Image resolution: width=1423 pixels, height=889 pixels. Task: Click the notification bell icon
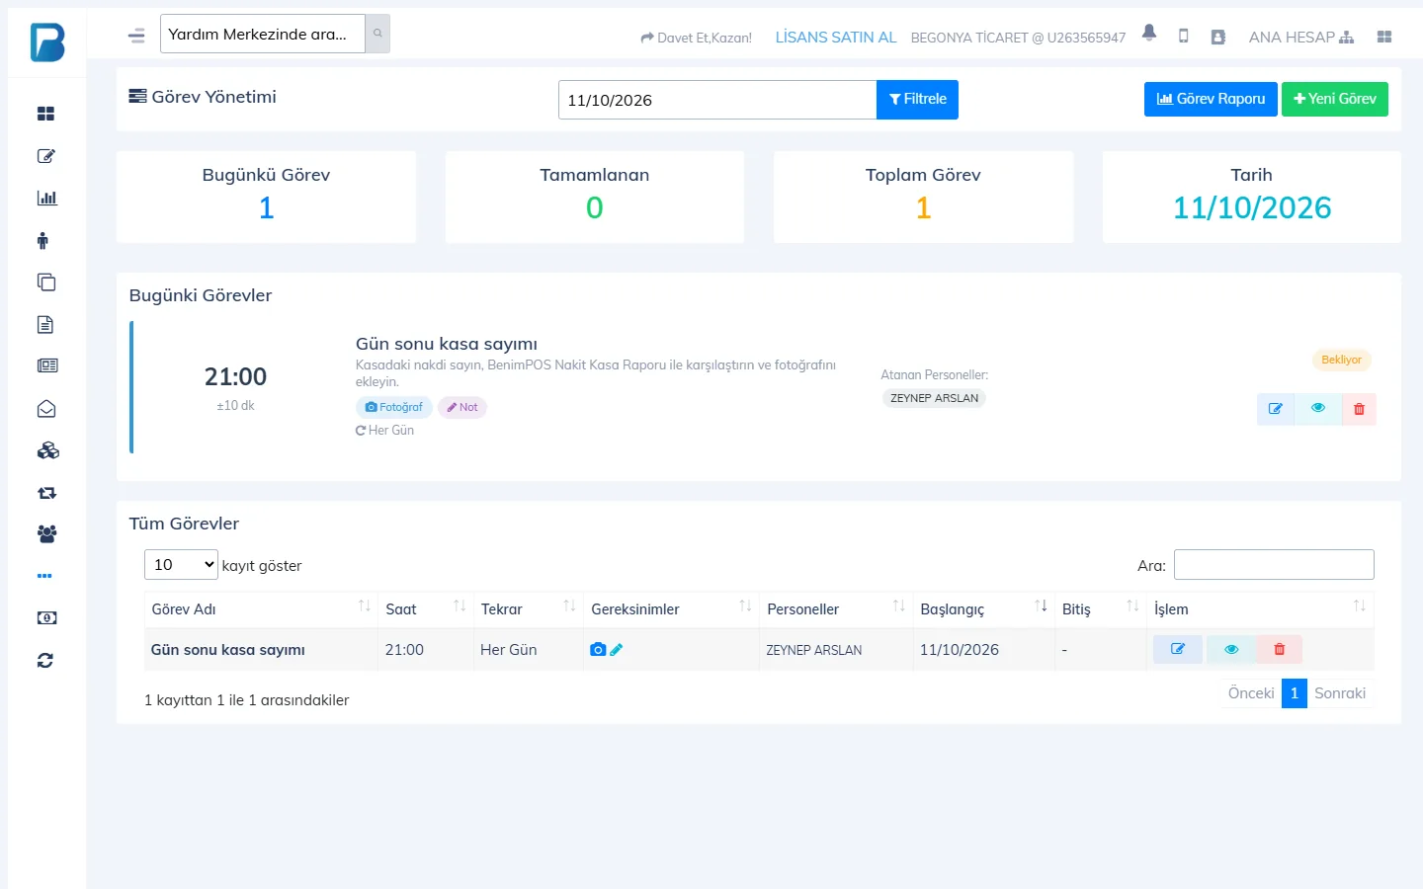point(1149,34)
